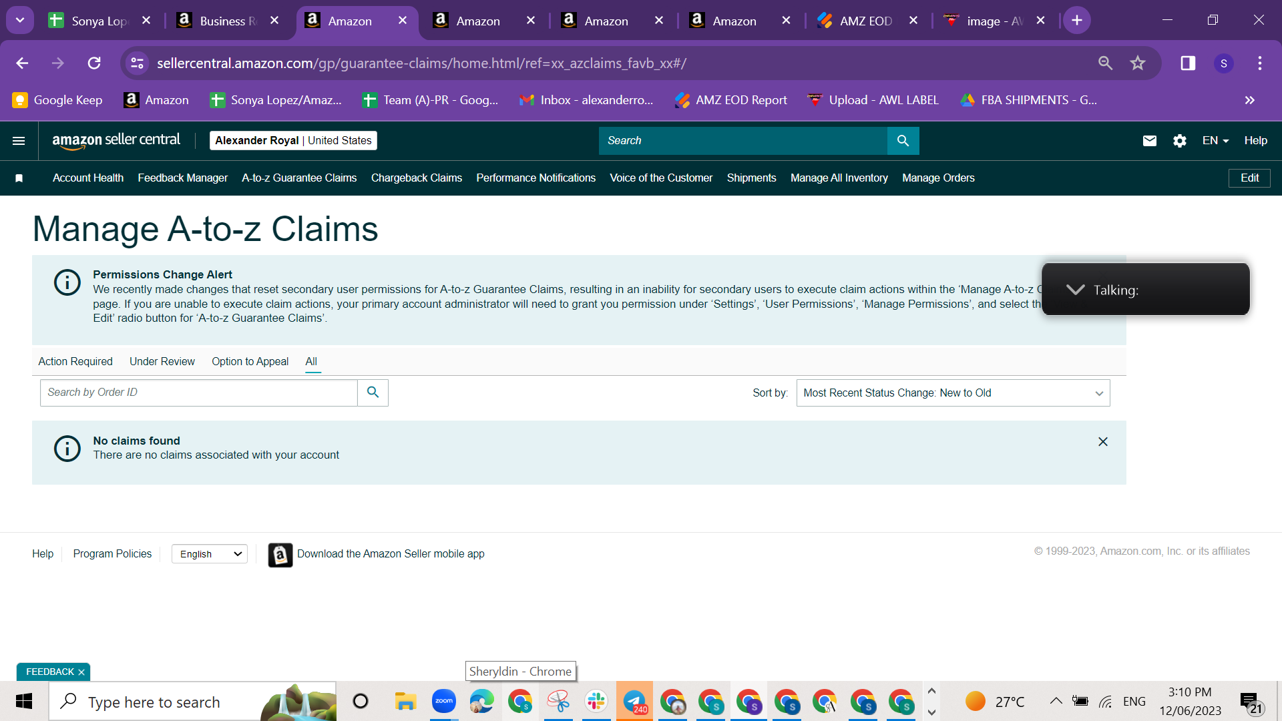Viewport: 1282px width, 721px height.
Task: Open the Google Keep bookmark
Action: [x=57, y=100]
